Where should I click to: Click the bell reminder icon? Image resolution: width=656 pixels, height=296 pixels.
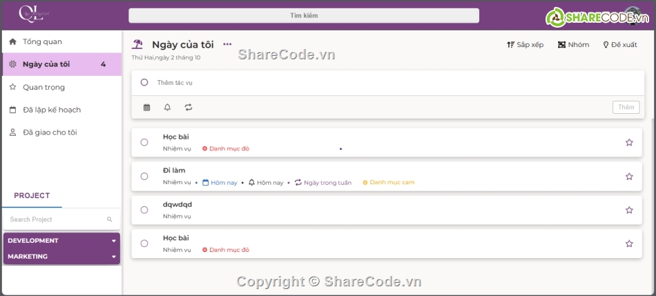tap(167, 107)
